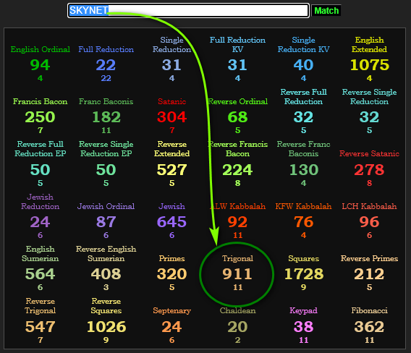Click the LCH Kabbalah value 96

coord(369,221)
